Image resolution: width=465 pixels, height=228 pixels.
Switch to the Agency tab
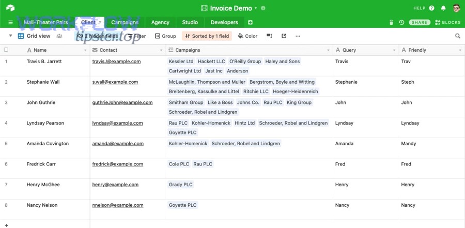[160, 22]
